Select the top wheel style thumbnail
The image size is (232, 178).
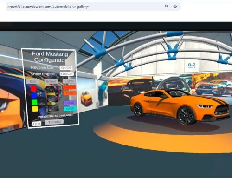[52, 90]
